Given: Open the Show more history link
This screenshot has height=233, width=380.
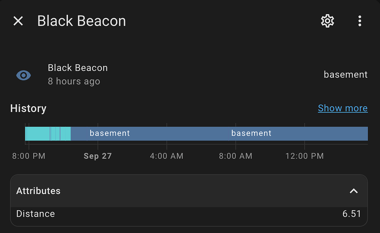Looking at the screenshot, I should (343, 108).
